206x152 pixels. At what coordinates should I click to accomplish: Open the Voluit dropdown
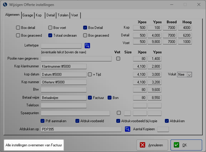coord(189,75)
